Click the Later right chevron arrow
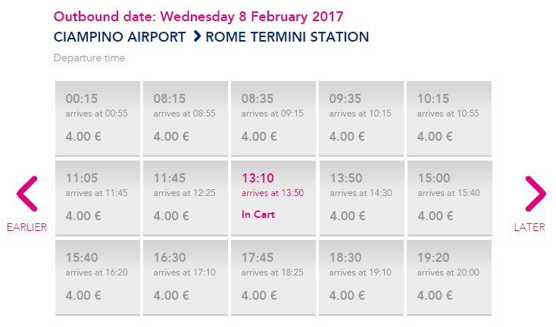The width and height of the screenshot is (556, 327). click(x=535, y=194)
